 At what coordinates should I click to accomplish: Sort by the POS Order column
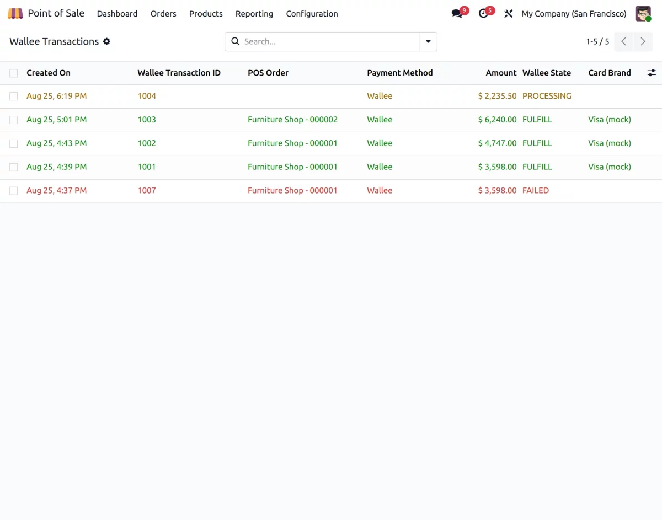click(268, 73)
